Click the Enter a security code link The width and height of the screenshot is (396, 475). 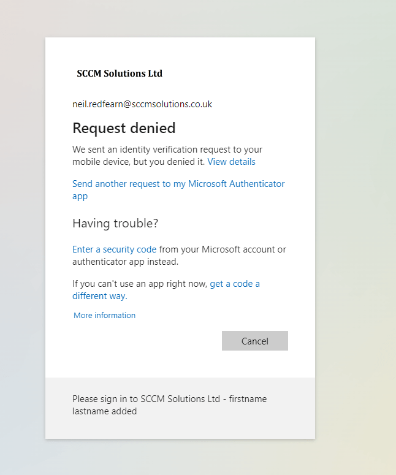pyautogui.click(x=114, y=249)
